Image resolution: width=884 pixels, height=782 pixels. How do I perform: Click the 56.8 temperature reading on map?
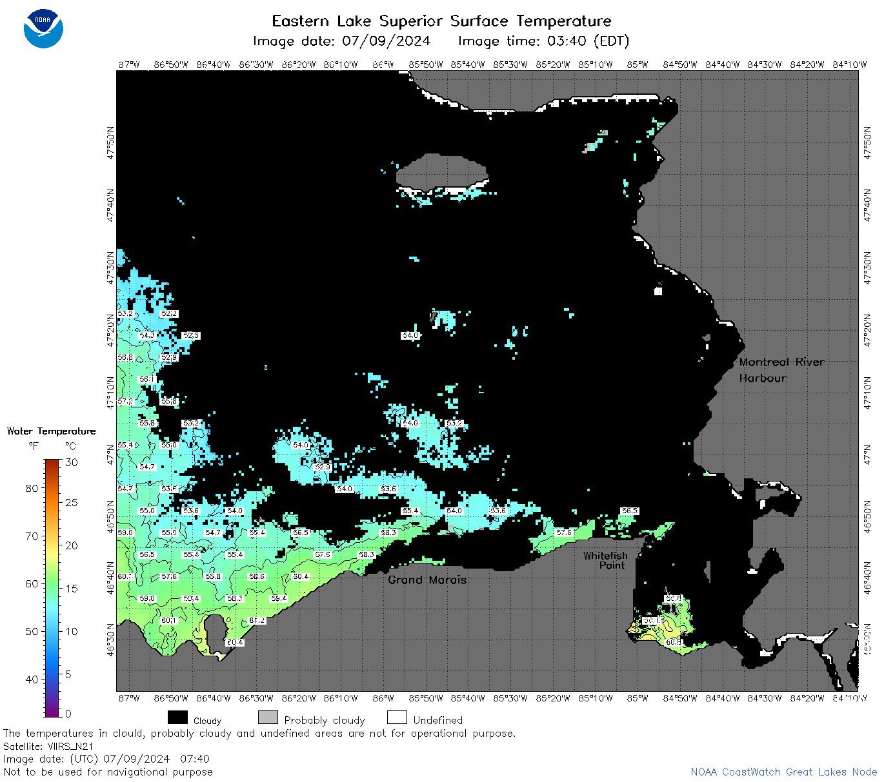point(125,357)
